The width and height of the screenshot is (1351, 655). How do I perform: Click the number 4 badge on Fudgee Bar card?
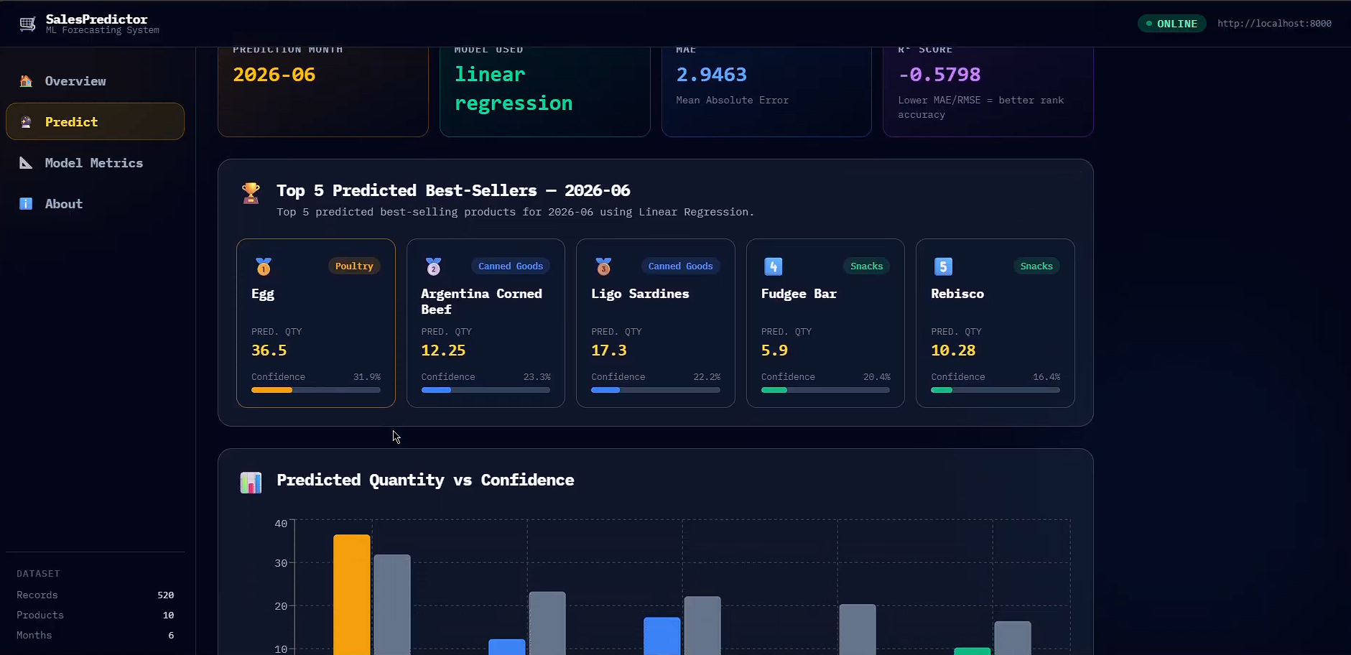pos(774,266)
